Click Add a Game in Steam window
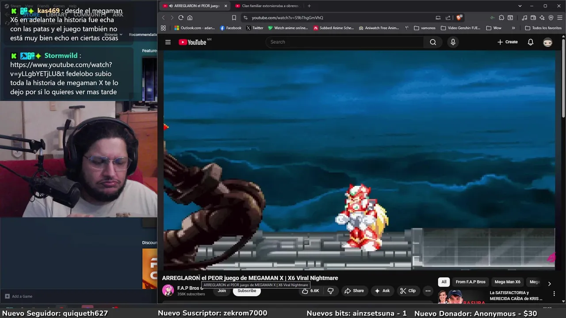 [x=18, y=296]
